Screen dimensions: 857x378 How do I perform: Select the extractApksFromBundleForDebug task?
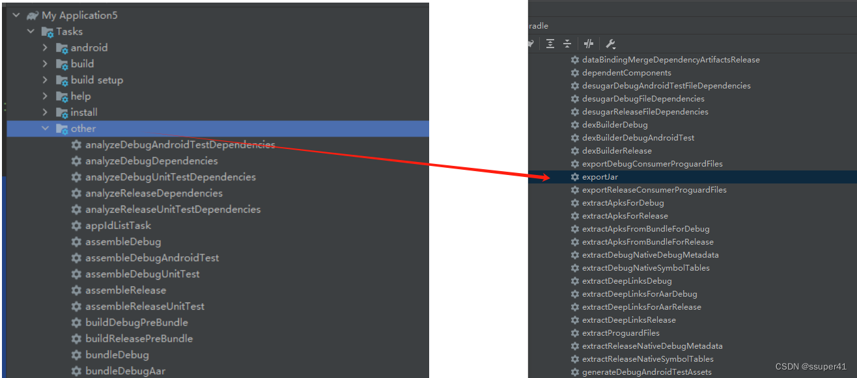[x=646, y=229]
